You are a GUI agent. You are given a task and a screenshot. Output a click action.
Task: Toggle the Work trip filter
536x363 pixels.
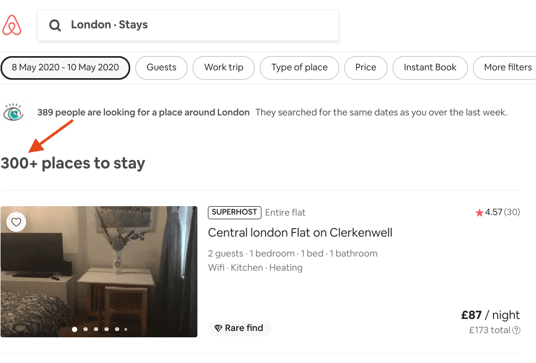pyautogui.click(x=223, y=68)
